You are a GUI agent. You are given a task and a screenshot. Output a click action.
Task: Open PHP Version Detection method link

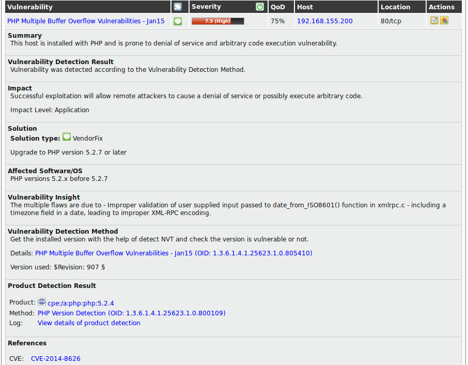tap(132, 313)
